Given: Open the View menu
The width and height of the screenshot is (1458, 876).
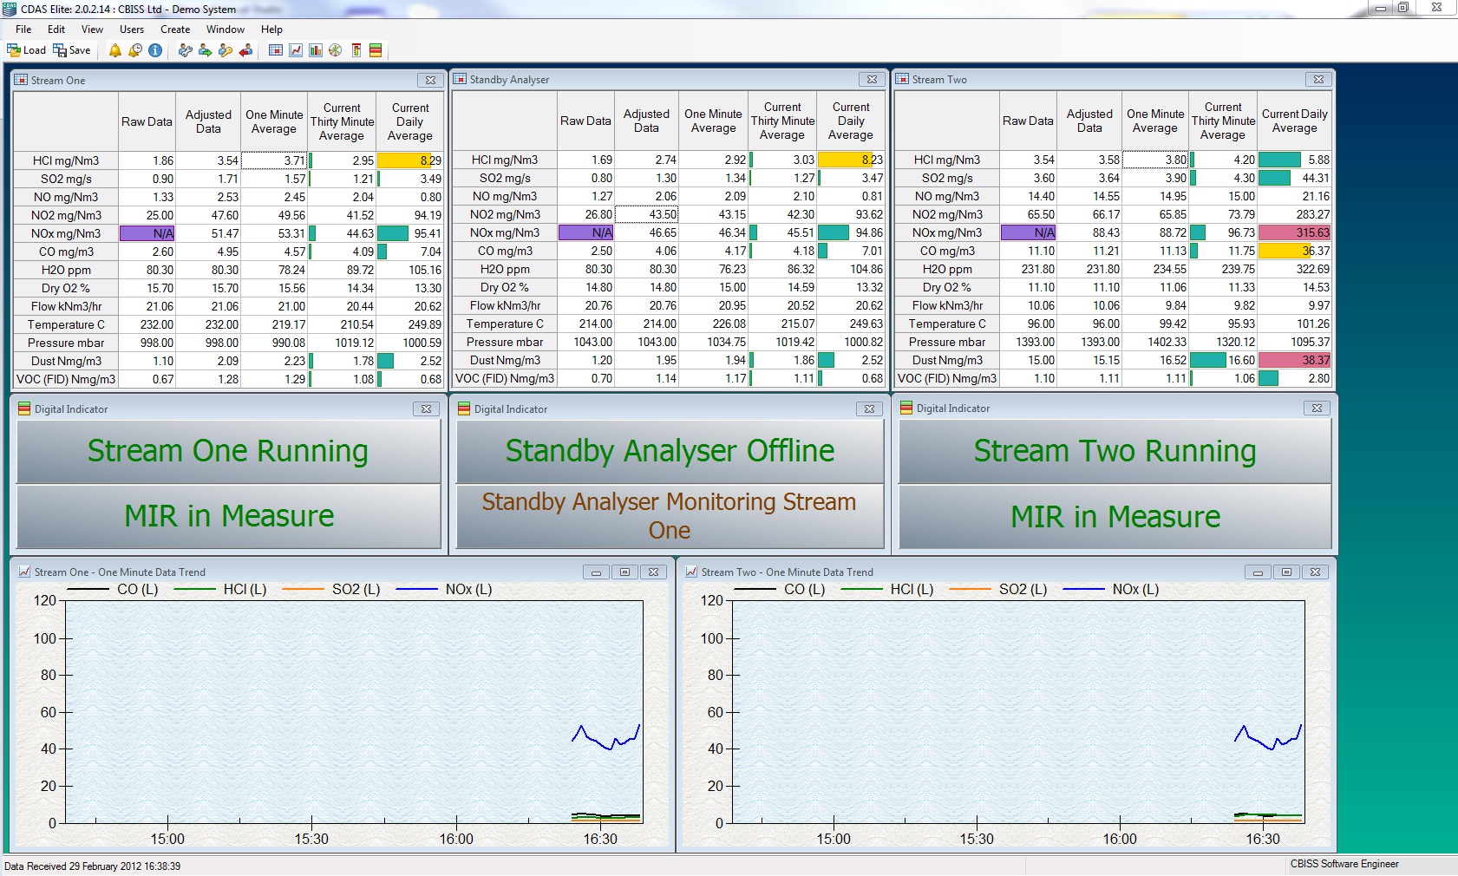Looking at the screenshot, I should tap(92, 29).
